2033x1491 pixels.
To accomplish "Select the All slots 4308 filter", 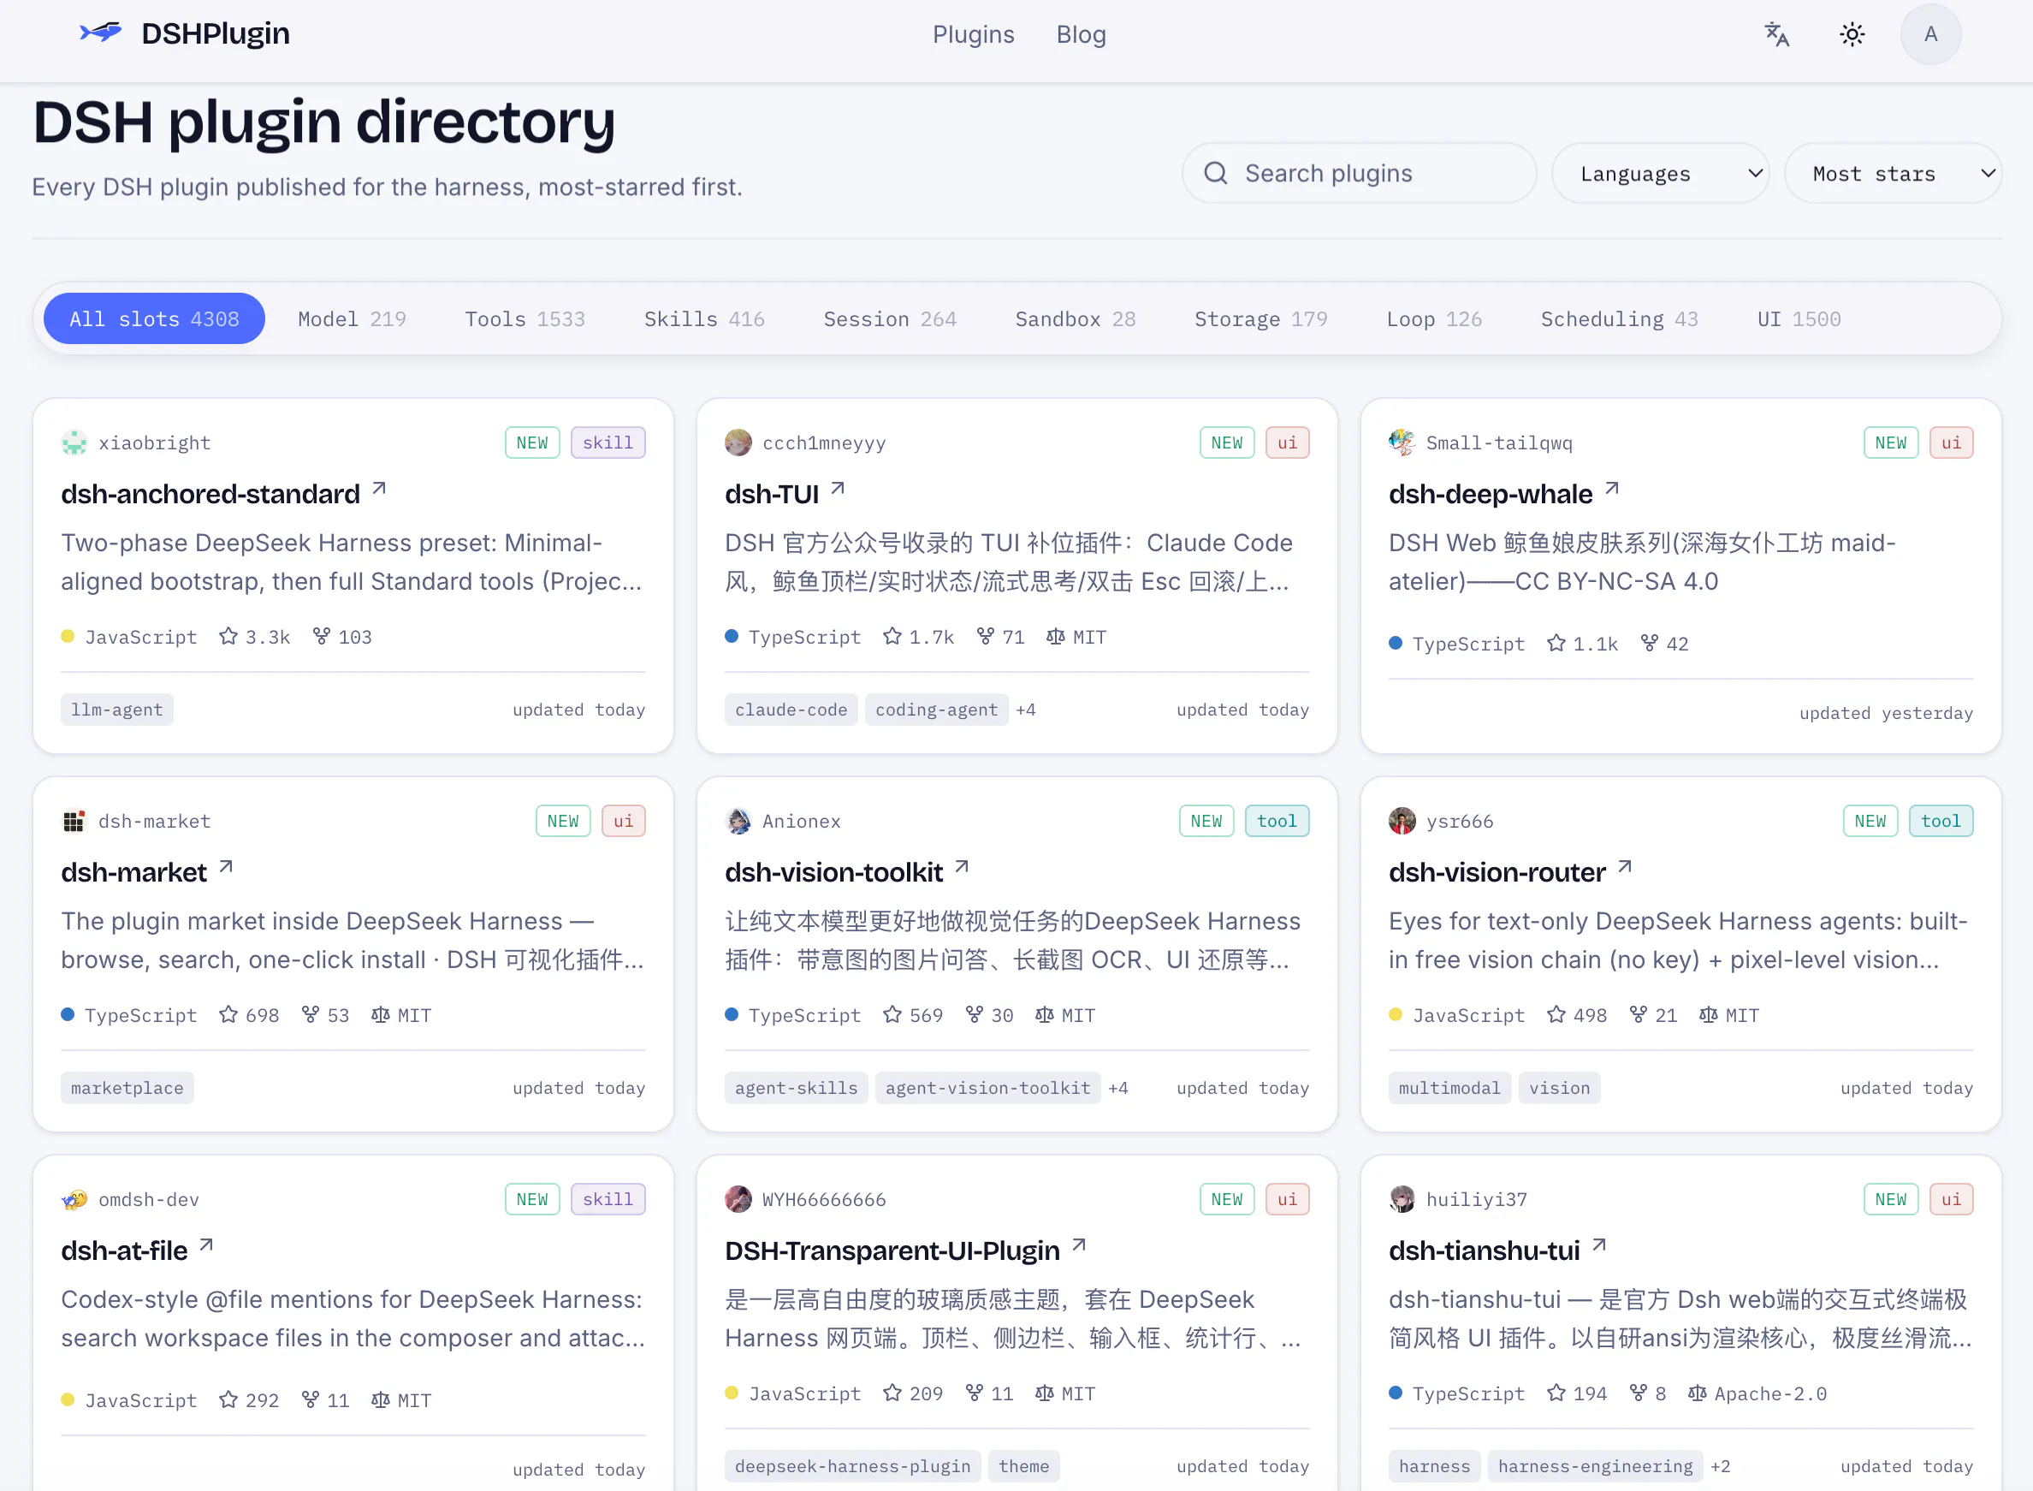I will (x=154, y=318).
